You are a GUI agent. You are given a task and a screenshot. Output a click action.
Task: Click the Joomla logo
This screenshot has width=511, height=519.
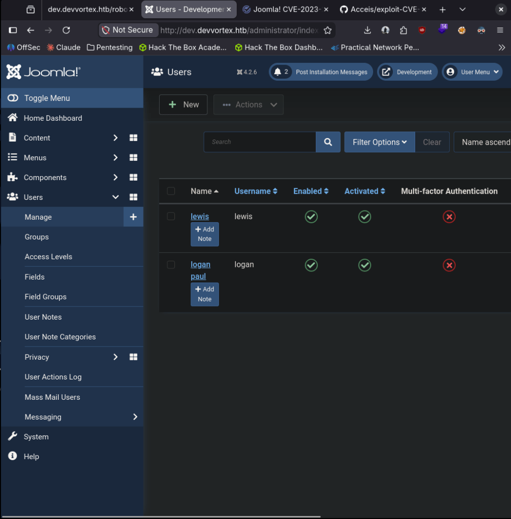[x=43, y=72]
